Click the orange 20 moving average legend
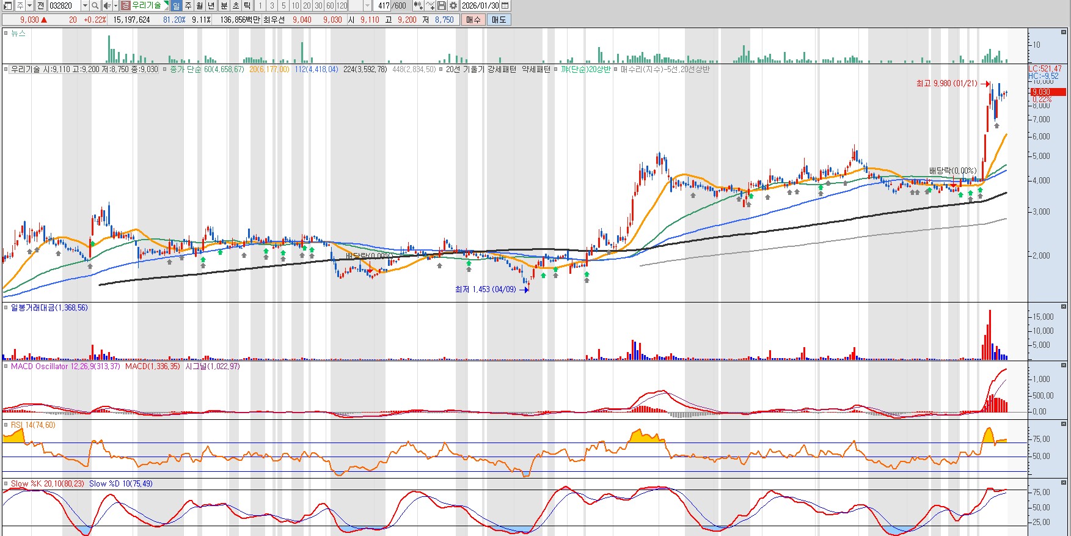Image resolution: width=1071 pixels, height=536 pixels. click(269, 70)
